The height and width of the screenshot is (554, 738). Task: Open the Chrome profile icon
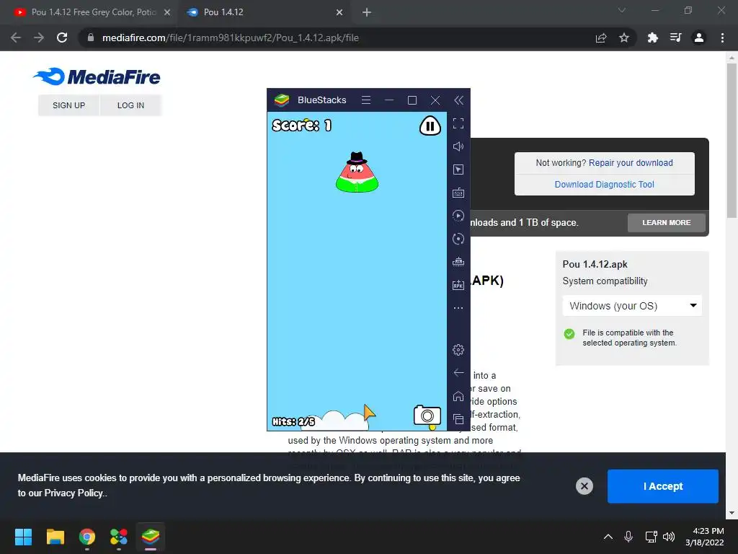pyautogui.click(x=699, y=38)
